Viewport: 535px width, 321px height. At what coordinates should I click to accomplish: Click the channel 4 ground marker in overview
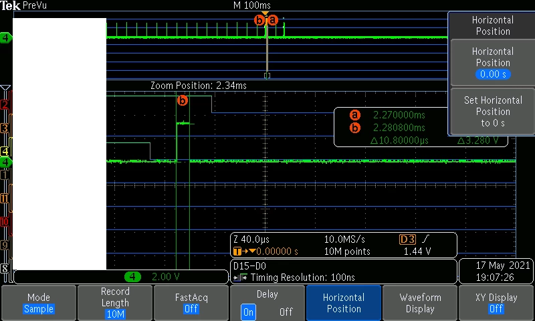tap(5, 37)
